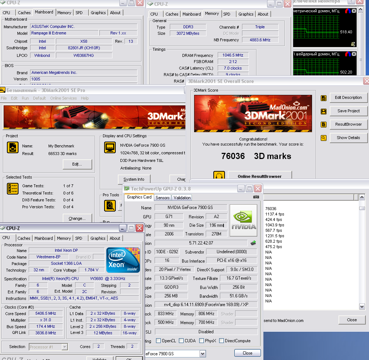
Task: Click the Pro Tools magnifier icon
Action: tap(110, 206)
